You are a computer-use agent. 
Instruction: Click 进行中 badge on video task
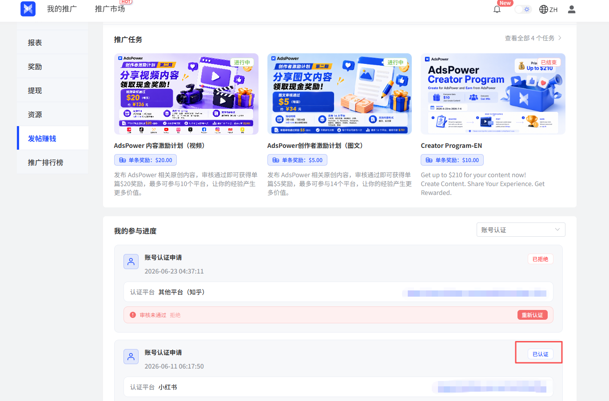pos(242,62)
